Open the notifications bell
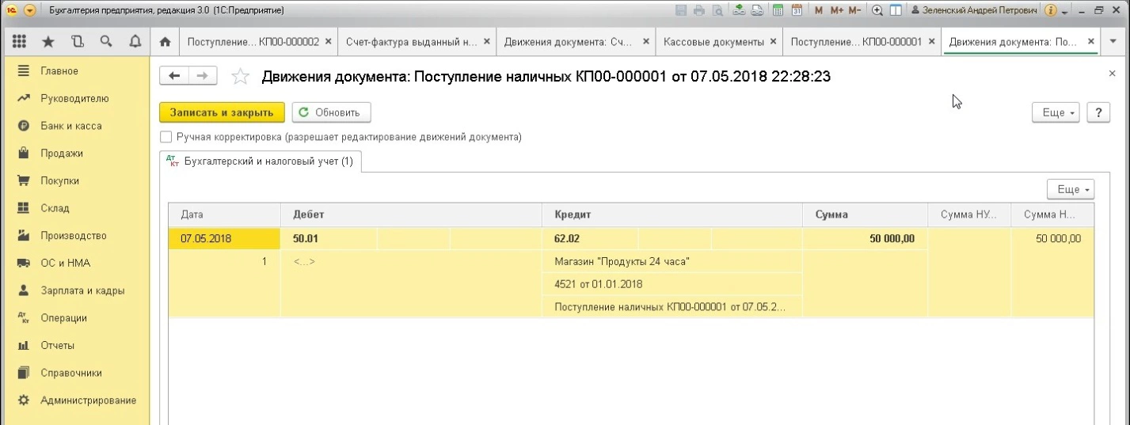The width and height of the screenshot is (1130, 425). click(135, 42)
